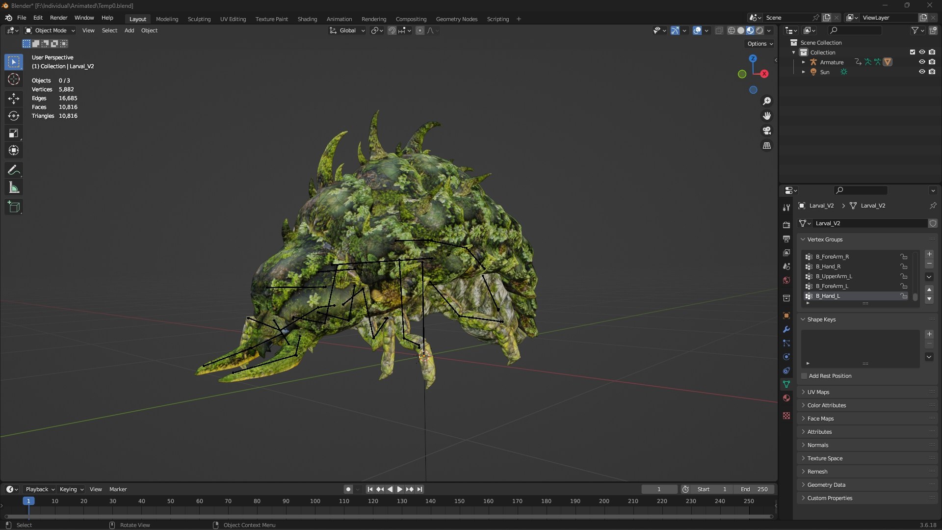Open the View Layer properties tab
Screen dimensions: 942x530
pyautogui.click(x=786, y=252)
